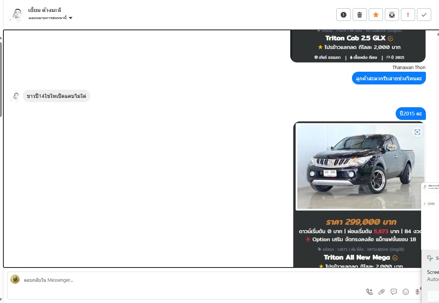
Task: Click the scroll-up arrow of the chat scrollbar
Action: pos(438,34)
